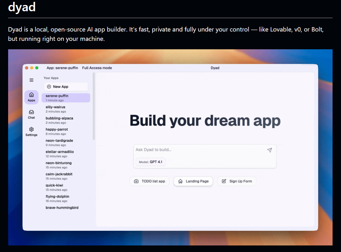
Task: Choose the Sign Up Form suggestion
Action: coord(237,181)
